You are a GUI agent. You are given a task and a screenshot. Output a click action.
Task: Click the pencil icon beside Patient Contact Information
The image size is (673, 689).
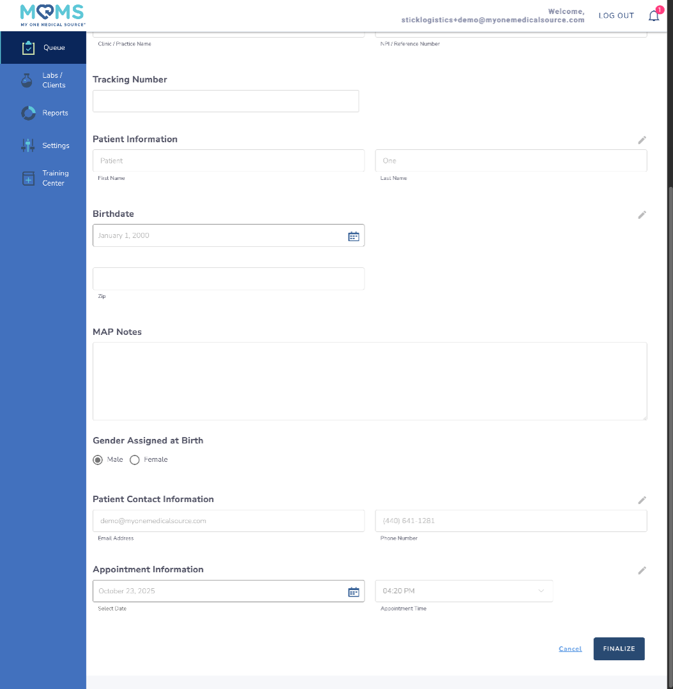coord(642,500)
